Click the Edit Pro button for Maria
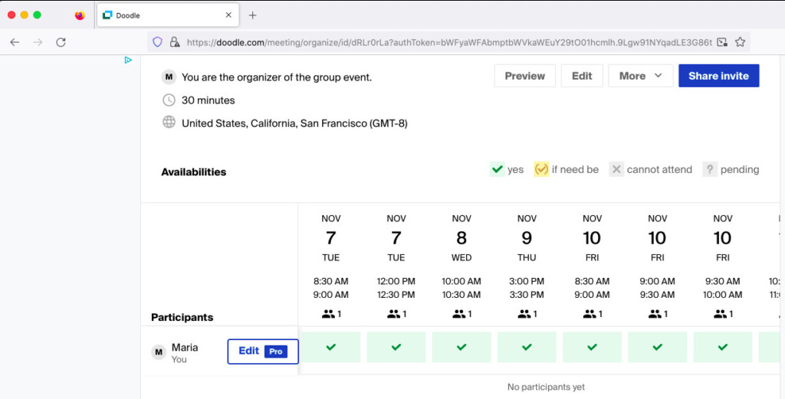 [x=263, y=352]
